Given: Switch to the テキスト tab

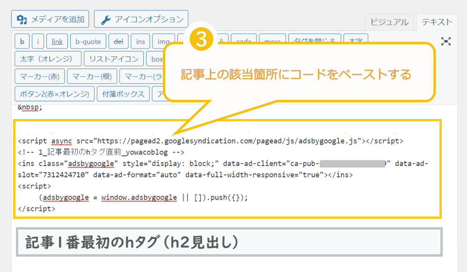Looking at the screenshot, I should [437, 22].
